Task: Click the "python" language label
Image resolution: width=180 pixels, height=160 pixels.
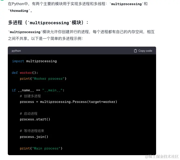Action: click(x=16, y=51)
